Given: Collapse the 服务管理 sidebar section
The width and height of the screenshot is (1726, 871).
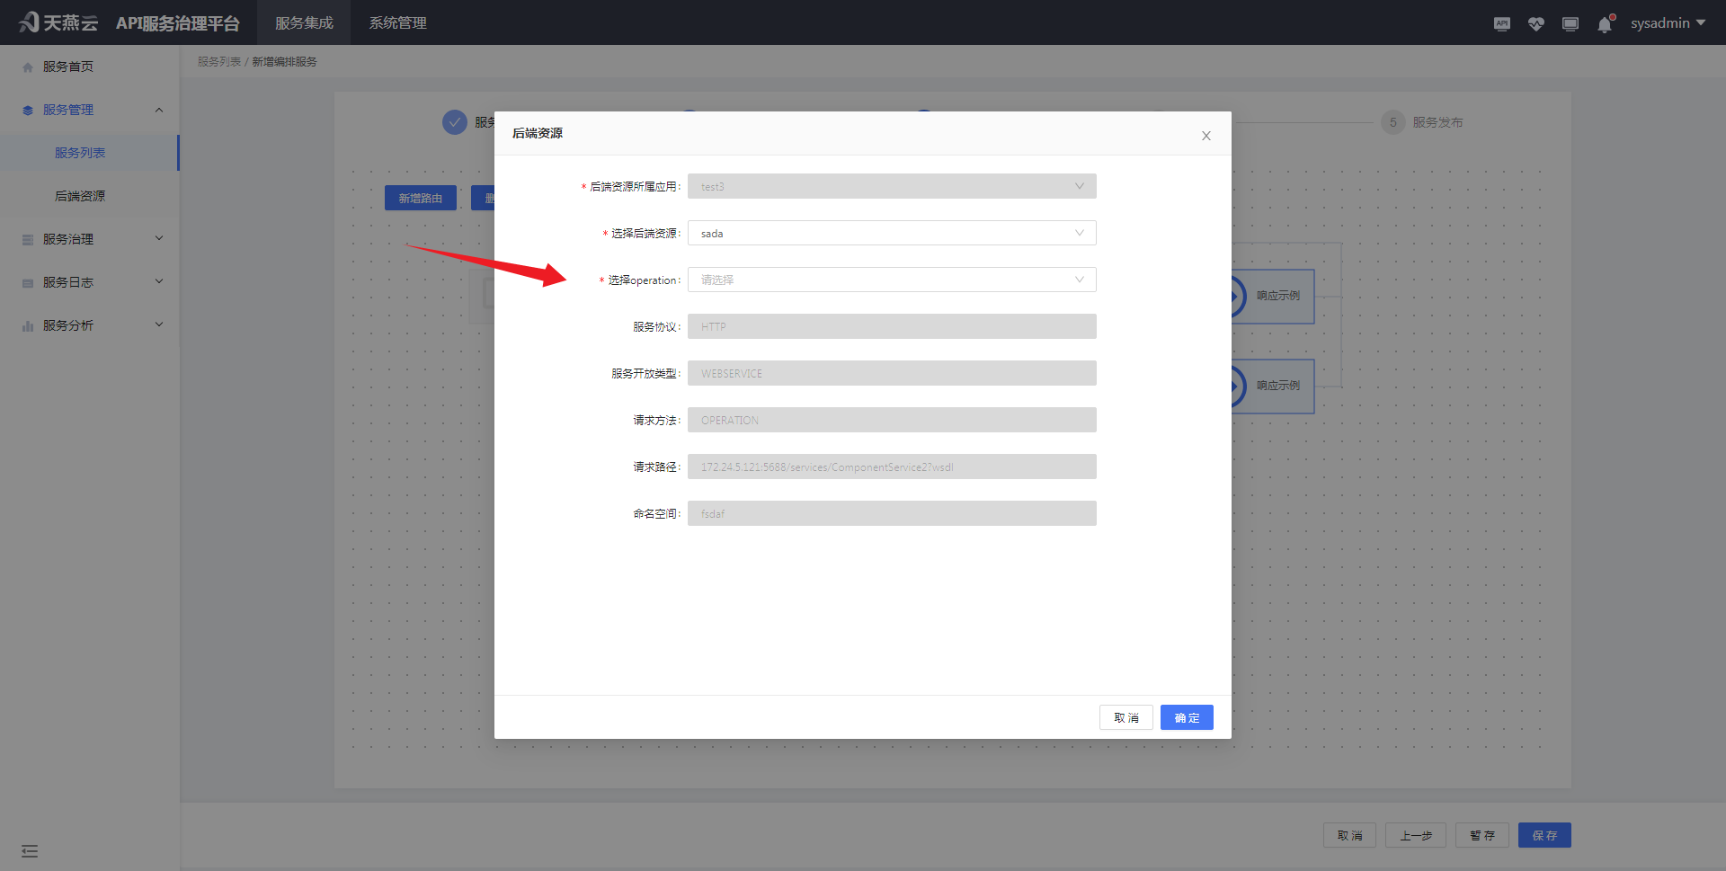Looking at the screenshot, I should click(x=90, y=110).
